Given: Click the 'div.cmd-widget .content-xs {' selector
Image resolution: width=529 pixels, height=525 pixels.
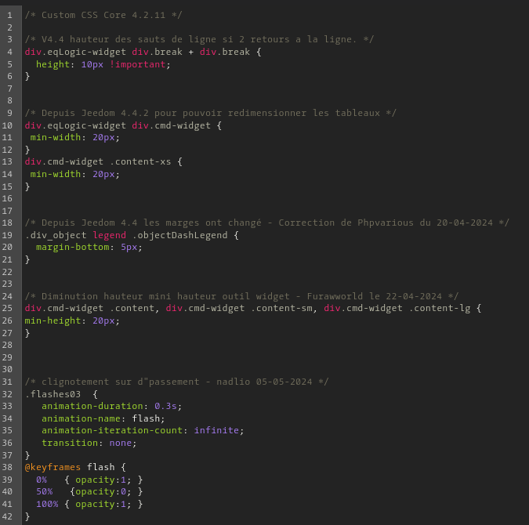Looking at the screenshot, I should point(103,161).
